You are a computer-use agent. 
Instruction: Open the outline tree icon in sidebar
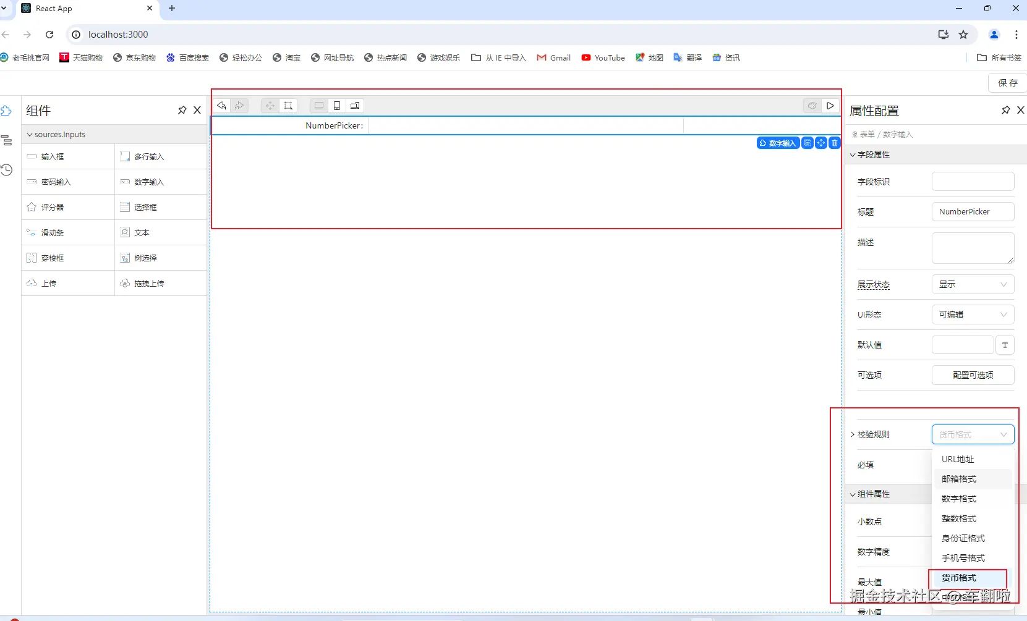pyautogui.click(x=7, y=140)
